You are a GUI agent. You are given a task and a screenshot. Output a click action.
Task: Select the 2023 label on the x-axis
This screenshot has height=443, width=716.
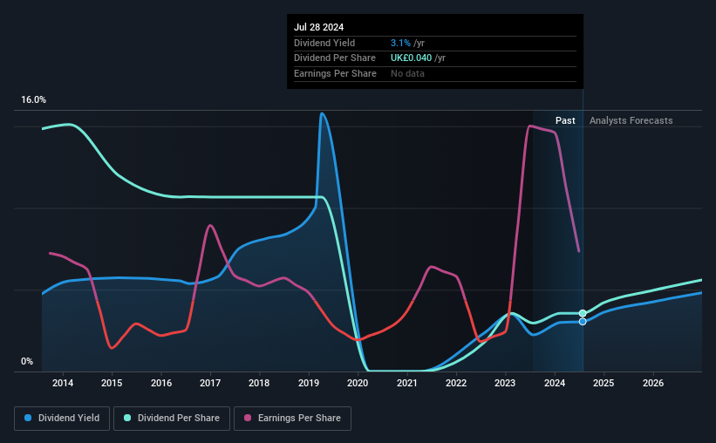505,383
